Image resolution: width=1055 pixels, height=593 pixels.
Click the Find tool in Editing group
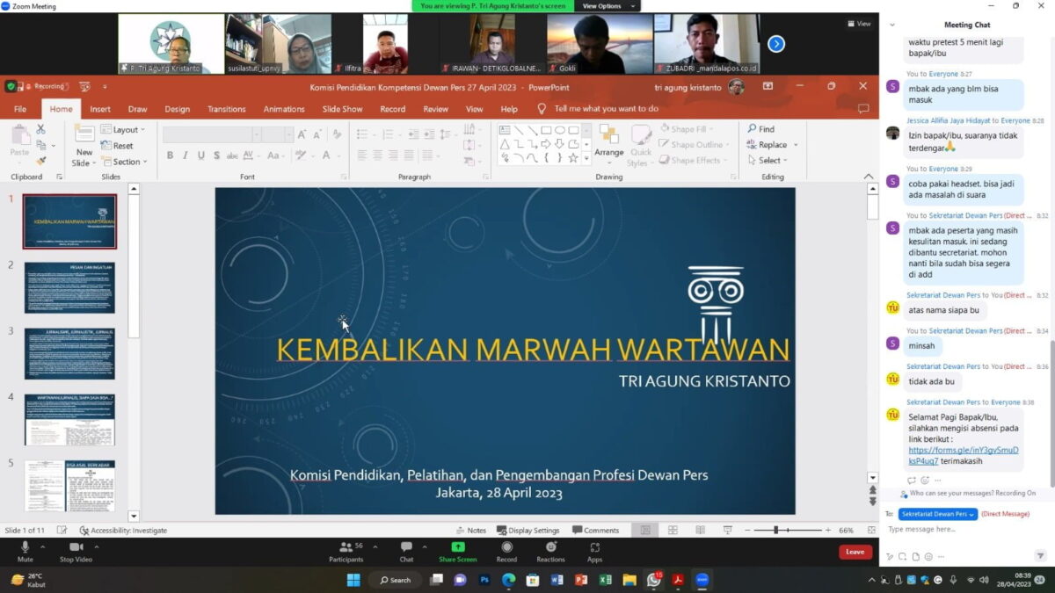(761, 129)
